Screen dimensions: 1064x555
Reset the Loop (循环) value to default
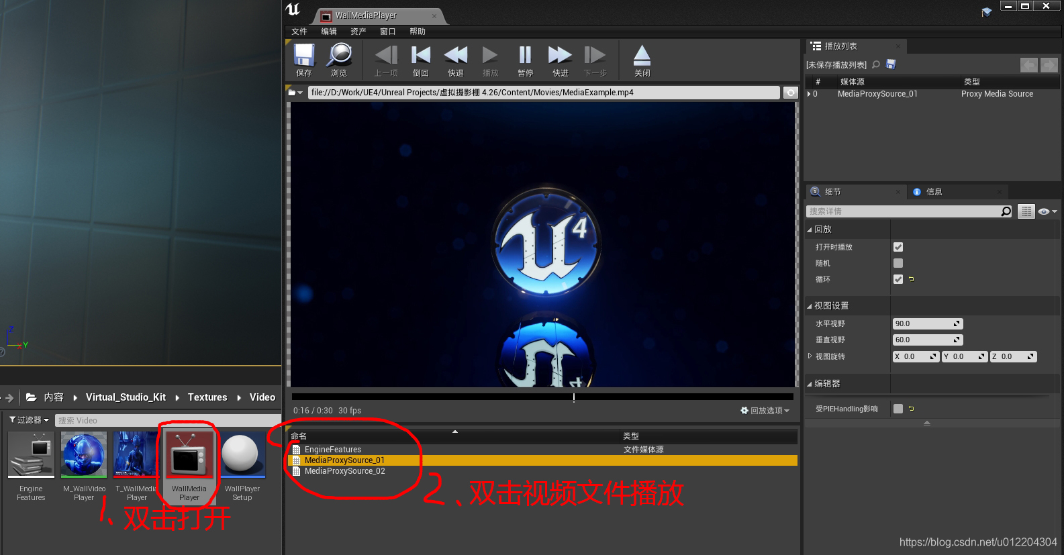pyautogui.click(x=911, y=279)
